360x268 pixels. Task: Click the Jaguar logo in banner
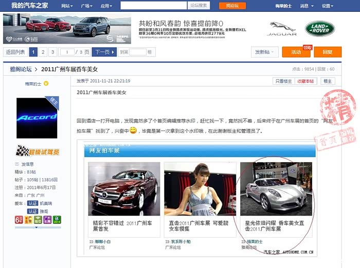(282, 29)
